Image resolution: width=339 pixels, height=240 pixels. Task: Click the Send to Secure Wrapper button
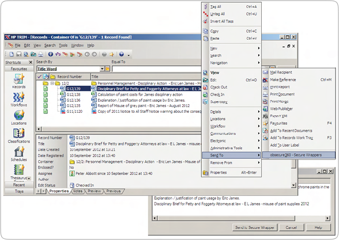(x=254, y=227)
